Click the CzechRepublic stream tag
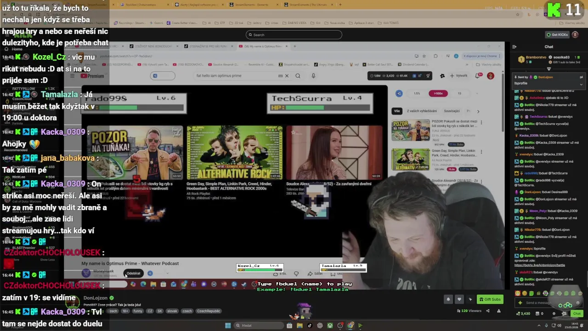Viewport: 588px width, 331px height. (209, 311)
